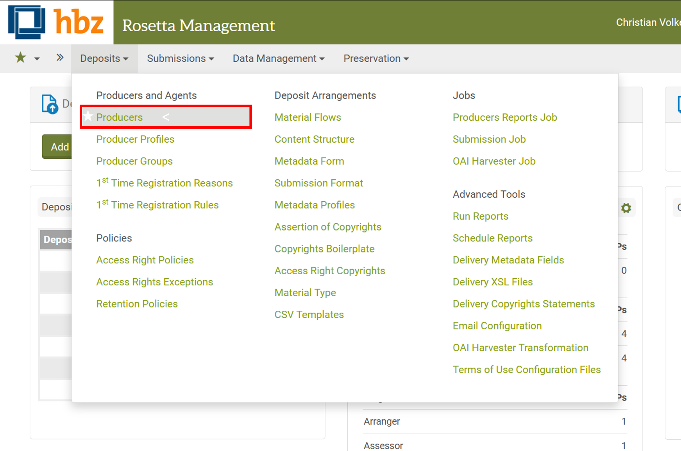Open OAI Harvester Job
Image resolution: width=681 pixels, height=451 pixels.
pos(494,161)
